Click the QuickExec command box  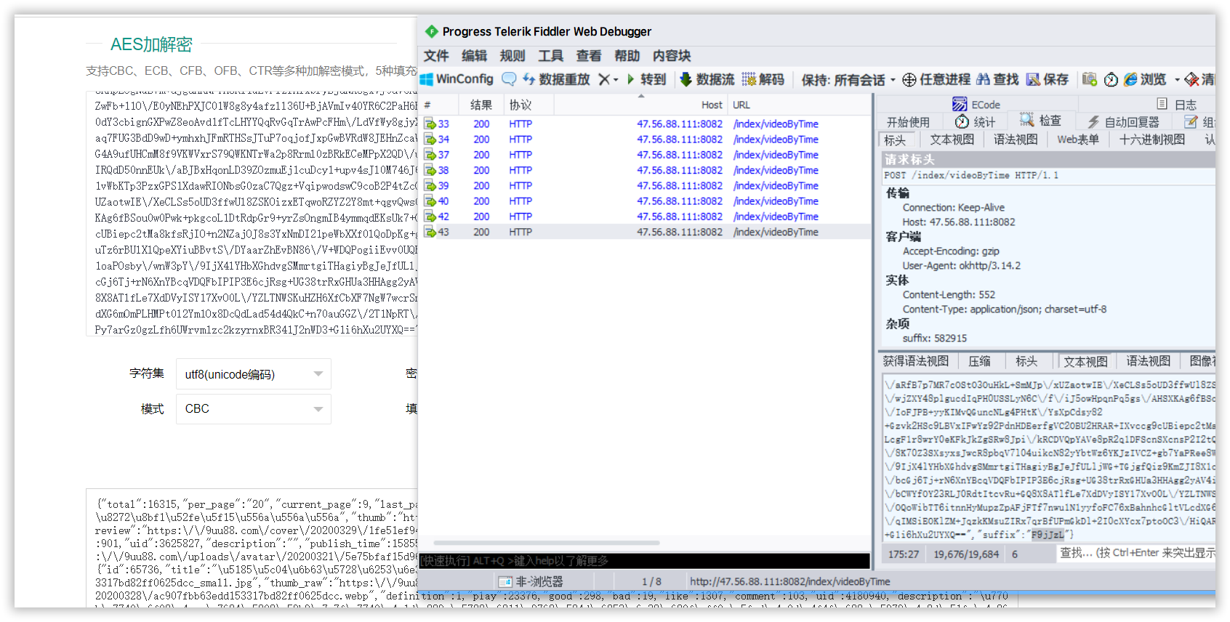(644, 561)
